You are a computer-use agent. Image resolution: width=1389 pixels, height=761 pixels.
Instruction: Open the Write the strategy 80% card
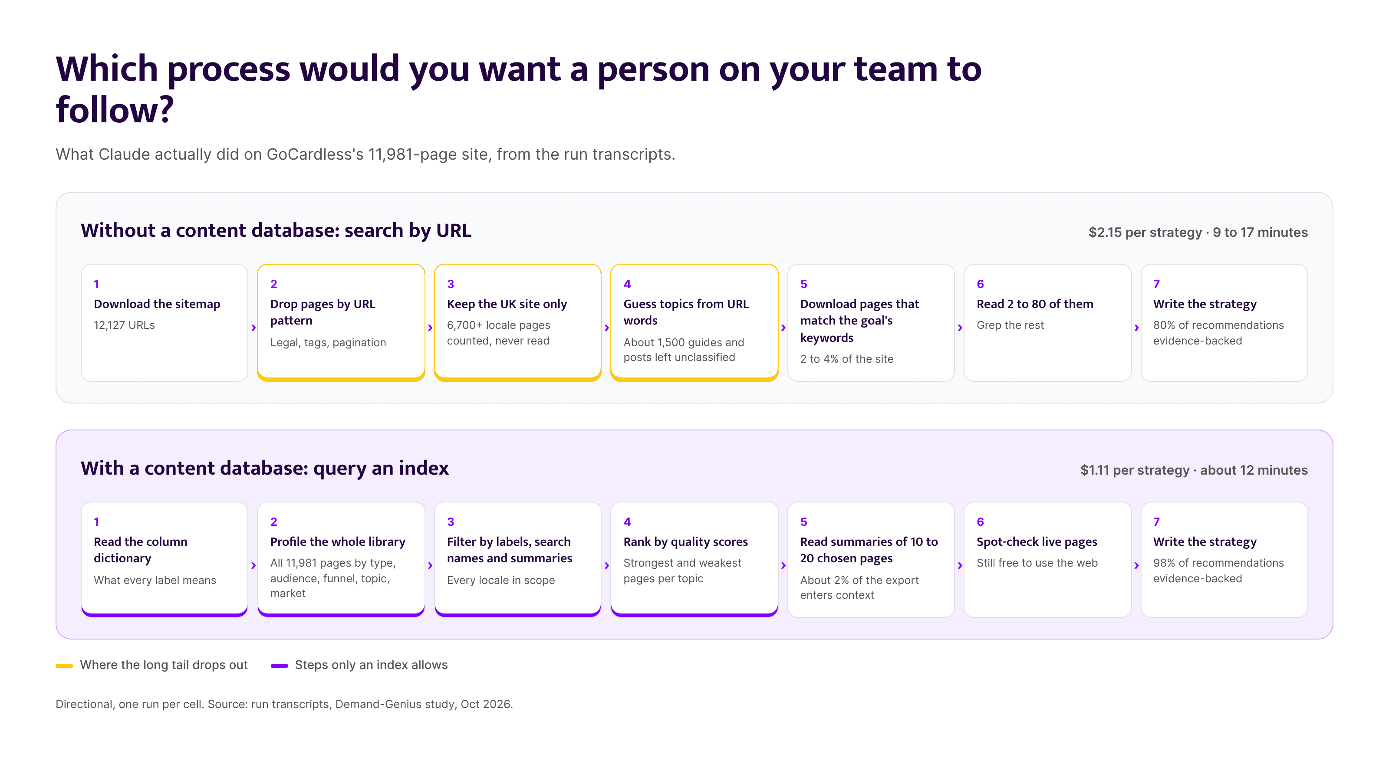(x=1224, y=323)
